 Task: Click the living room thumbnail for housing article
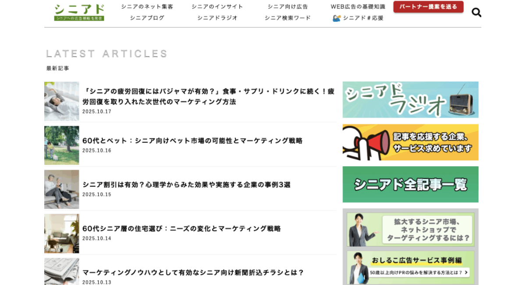click(62, 233)
